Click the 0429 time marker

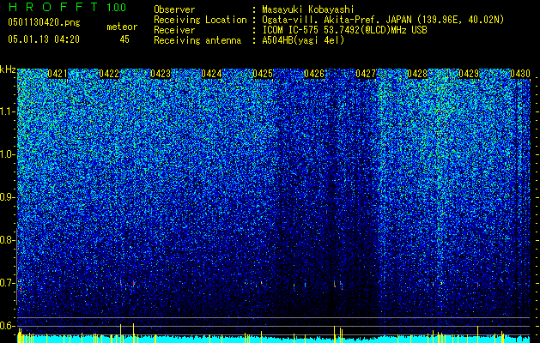469,74
